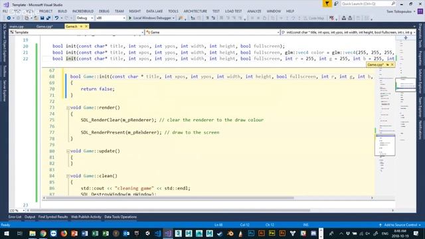Open the INCREDIBUILD menu
The image size is (425, 239).
click(x=82, y=11)
